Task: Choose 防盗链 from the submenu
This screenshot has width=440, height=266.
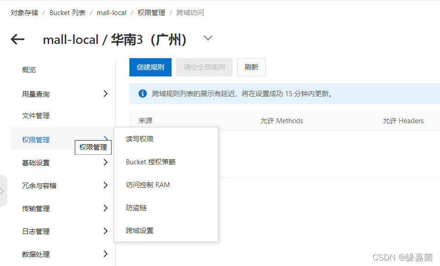Action: (x=136, y=208)
